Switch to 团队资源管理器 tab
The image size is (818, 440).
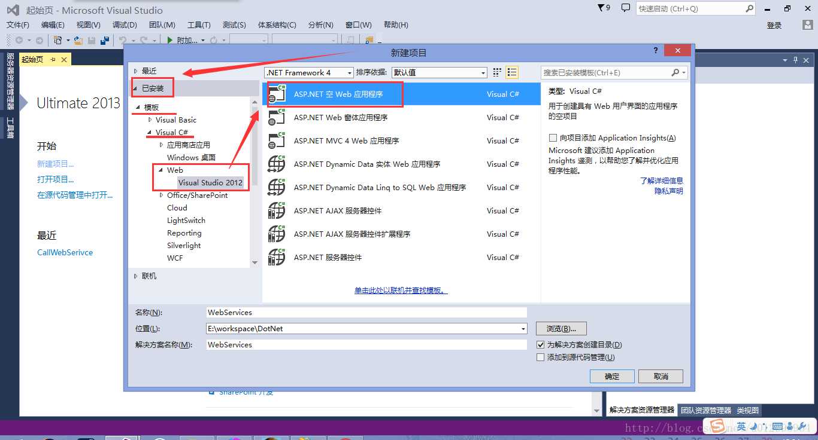click(706, 410)
